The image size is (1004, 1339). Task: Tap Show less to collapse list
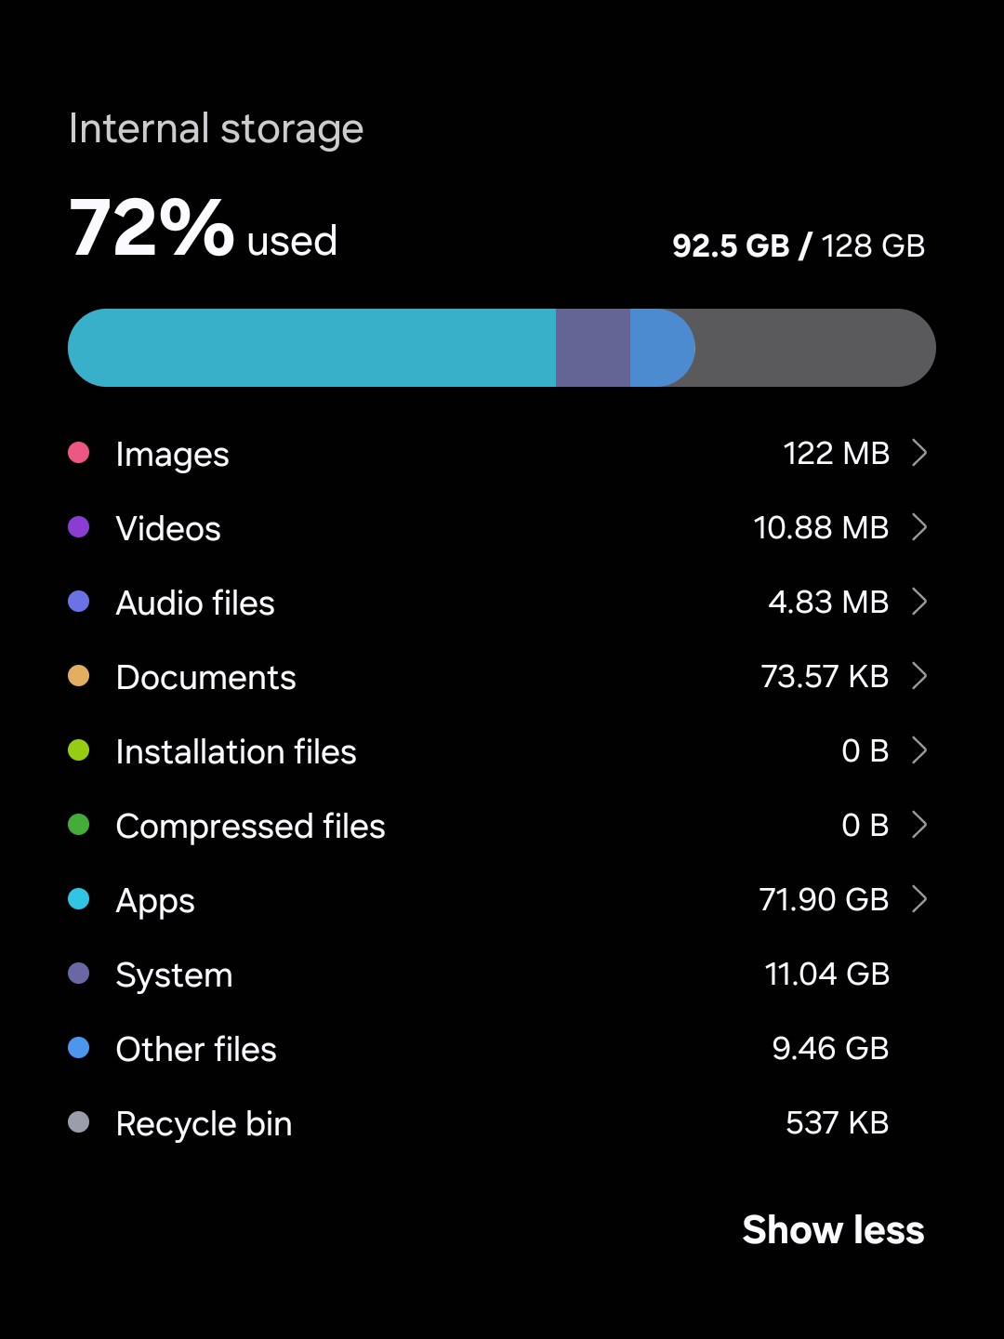tap(834, 1229)
